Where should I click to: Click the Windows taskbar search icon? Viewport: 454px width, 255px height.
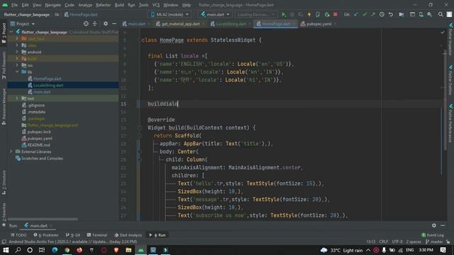pyautogui.click(x=18, y=250)
